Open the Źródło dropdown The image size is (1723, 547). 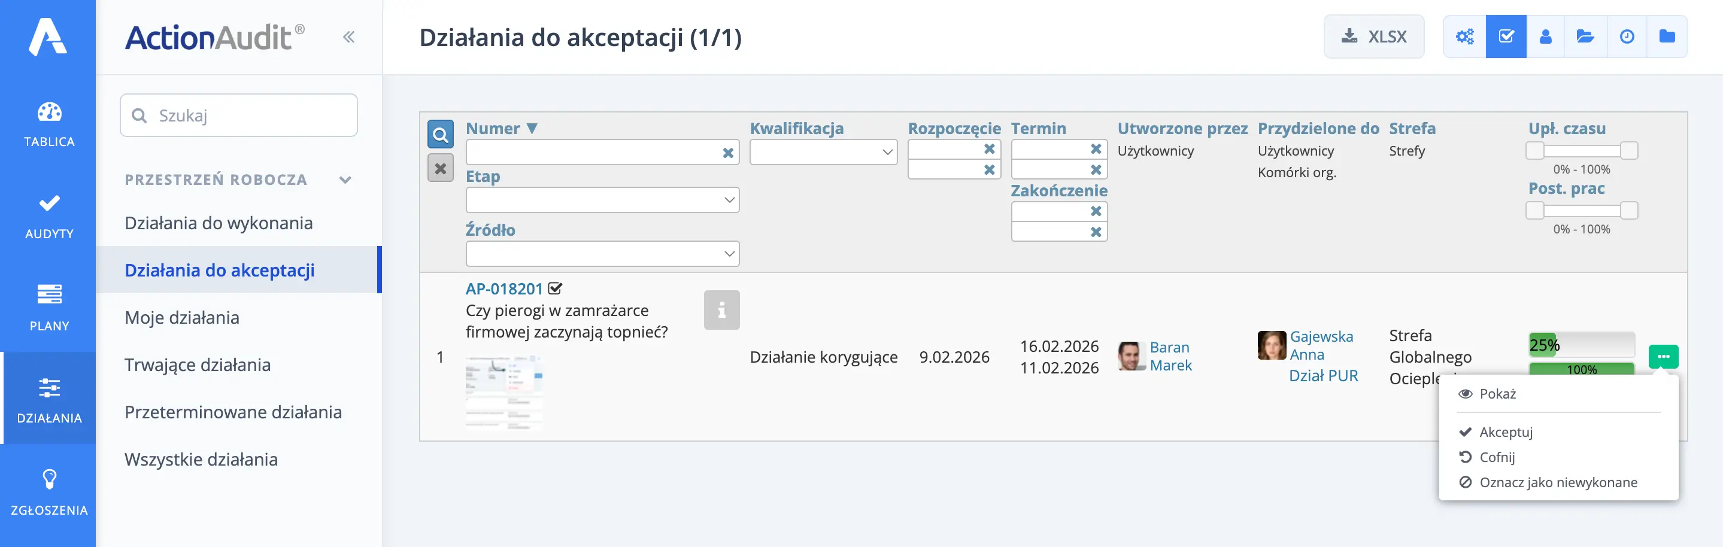[602, 253]
